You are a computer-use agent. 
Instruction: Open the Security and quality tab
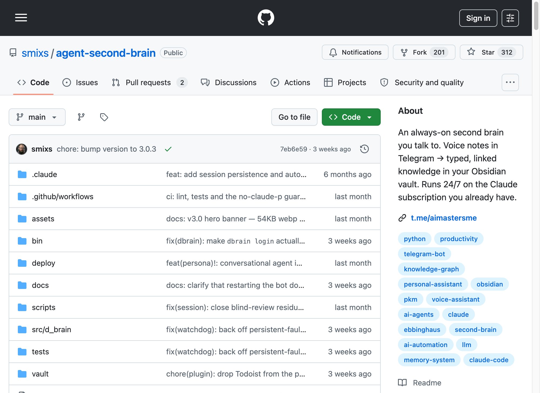(x=422, y=82)
